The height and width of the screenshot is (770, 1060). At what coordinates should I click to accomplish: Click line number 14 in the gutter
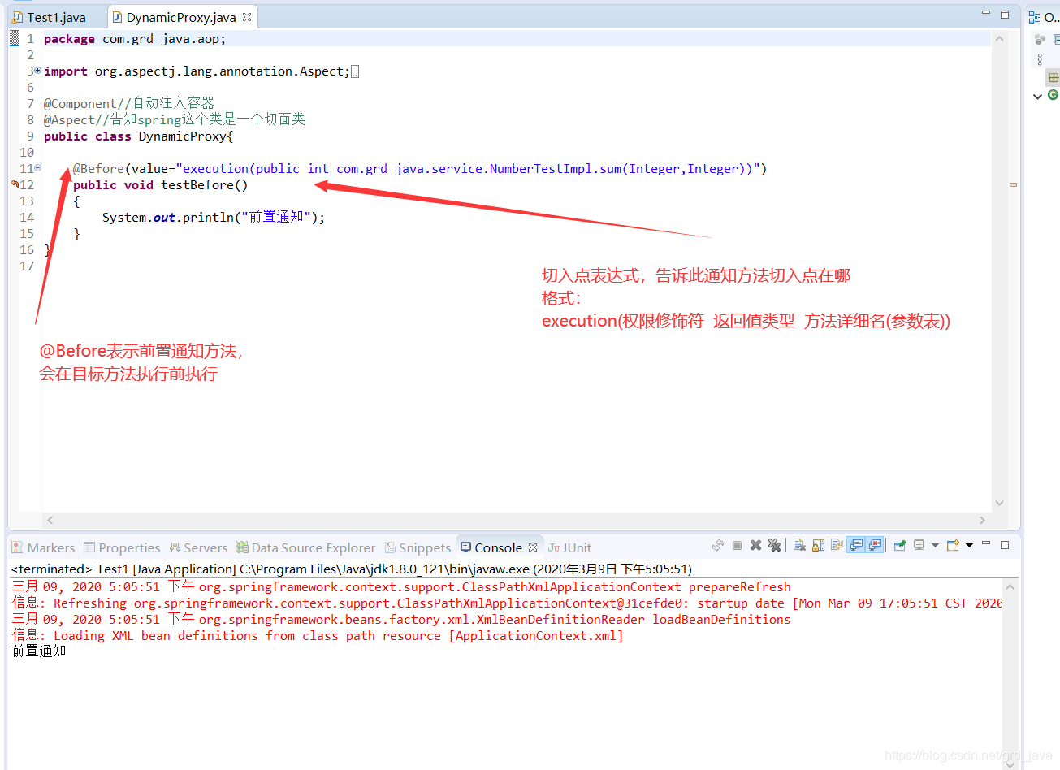pos(27,218)
